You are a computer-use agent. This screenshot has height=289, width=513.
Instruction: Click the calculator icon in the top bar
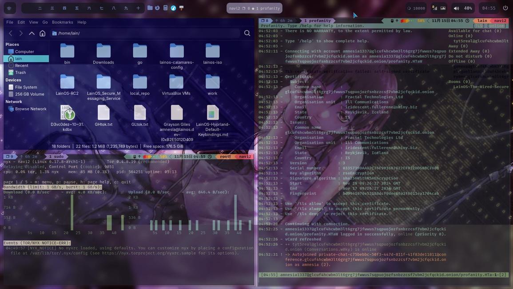(x=165, y=8)
